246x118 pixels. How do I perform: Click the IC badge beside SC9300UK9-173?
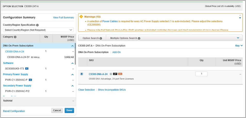(x=27, y=69)
